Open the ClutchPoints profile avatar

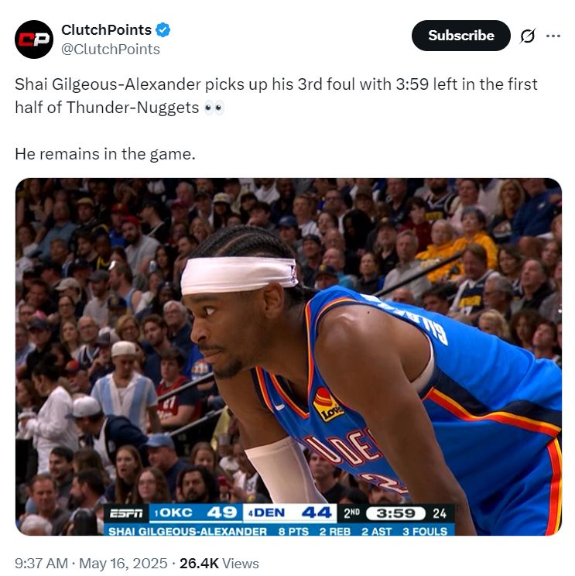pyautogui.click(x=34, y=39)
